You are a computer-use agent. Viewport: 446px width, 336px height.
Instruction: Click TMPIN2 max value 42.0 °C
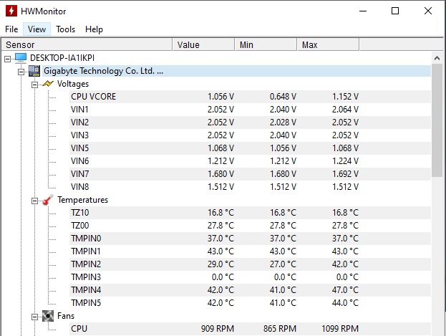(345, 264)
